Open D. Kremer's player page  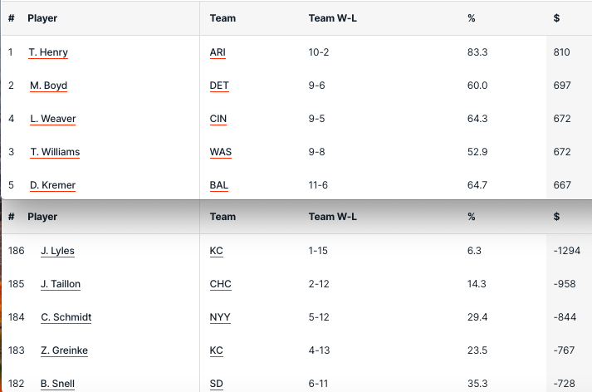pos(52,185)
